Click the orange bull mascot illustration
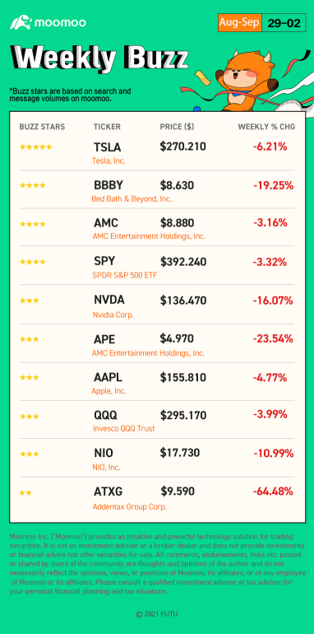Viewport: 314px width, 634px height. pos(248,79)
